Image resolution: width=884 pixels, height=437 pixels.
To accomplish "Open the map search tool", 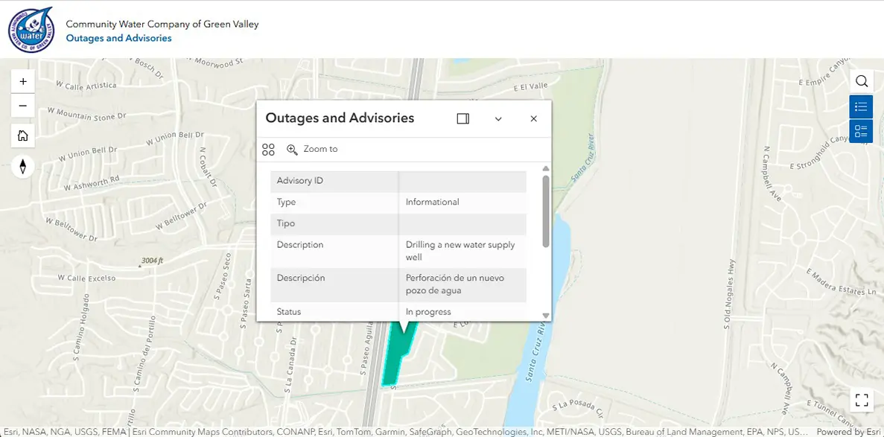I will coord(861,81).
